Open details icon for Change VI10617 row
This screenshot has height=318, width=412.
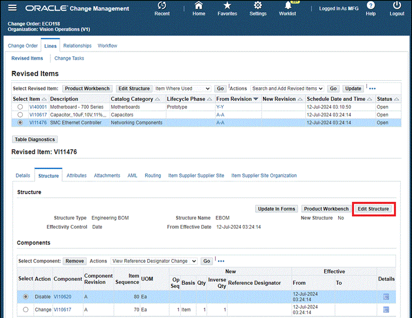(x=386, y=309)
